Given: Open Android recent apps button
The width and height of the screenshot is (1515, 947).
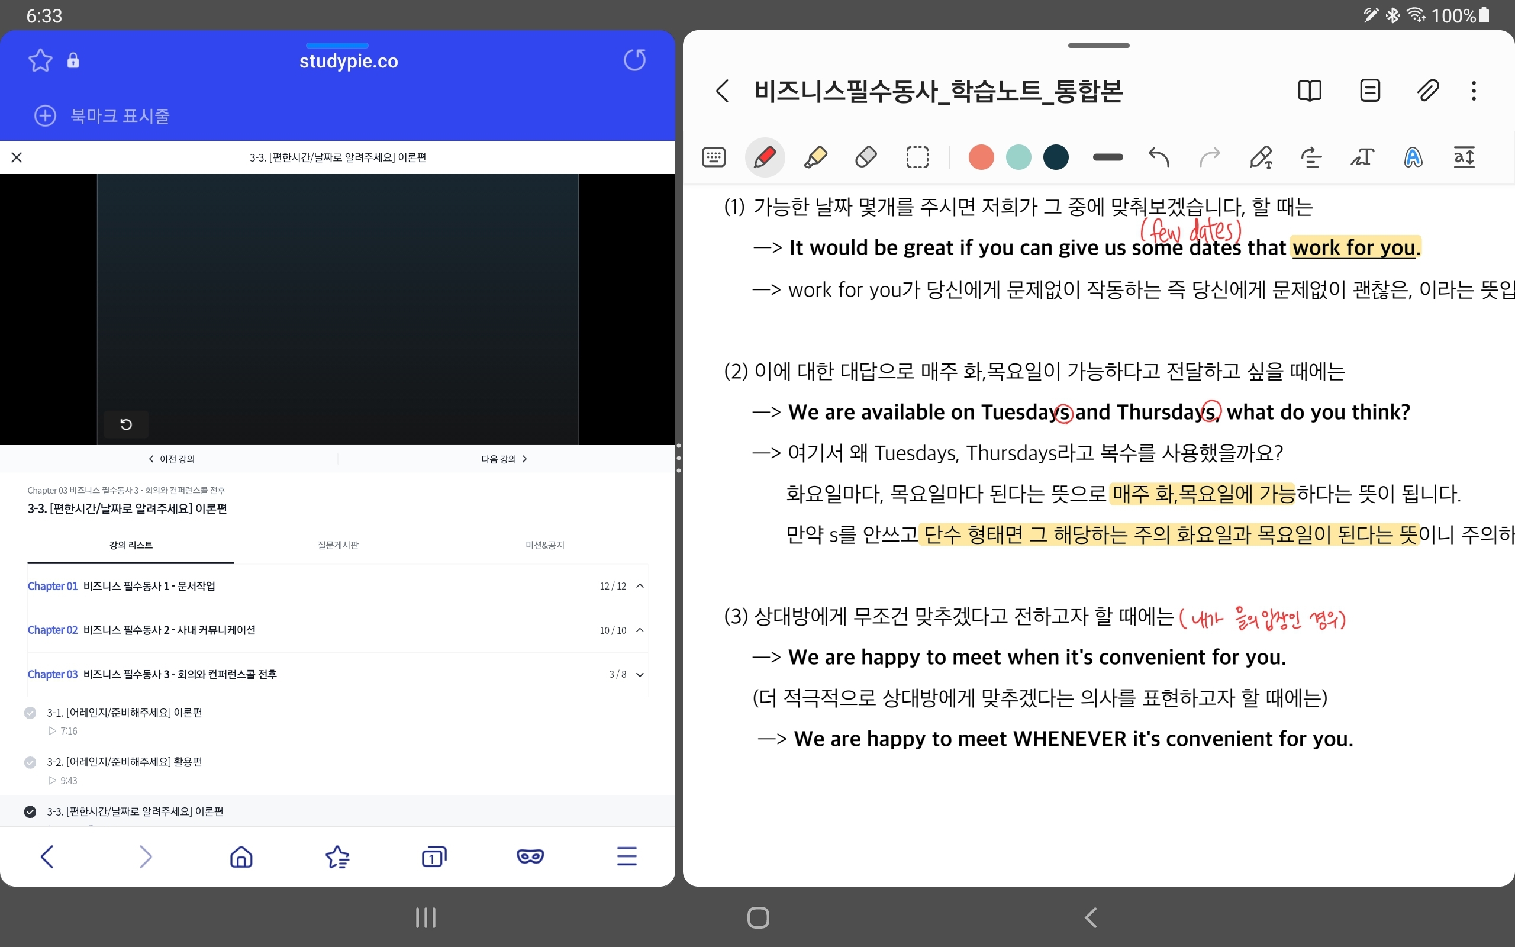Looking at the screenshot, I should 426,917.
